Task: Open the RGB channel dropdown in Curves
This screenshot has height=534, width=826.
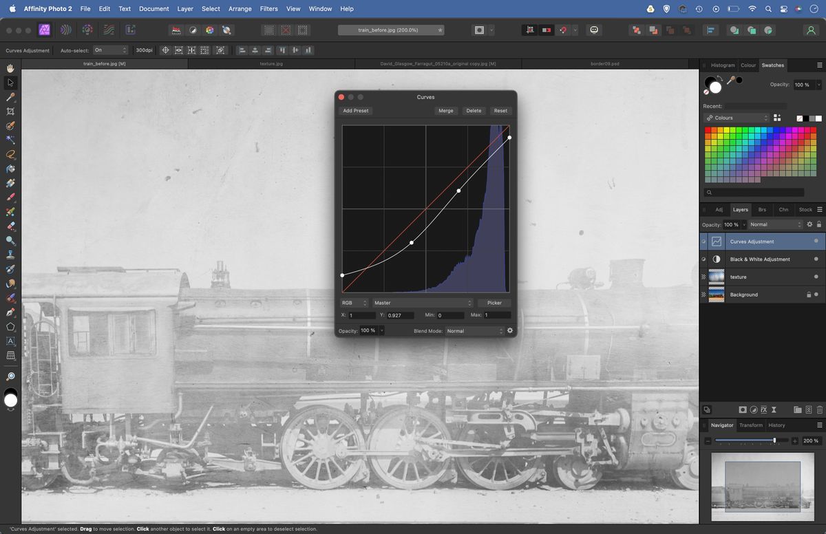Action: point(353,303)
